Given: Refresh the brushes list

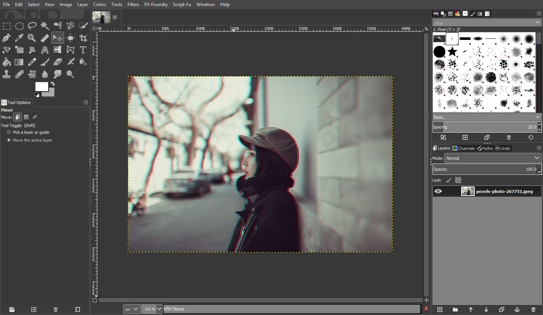Looking at the screenshot, I should [531, 137].
